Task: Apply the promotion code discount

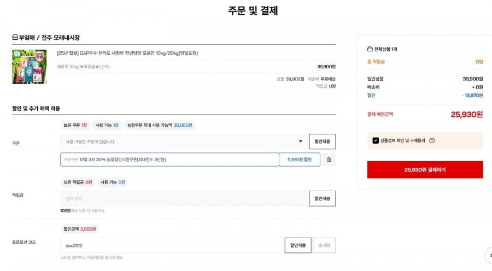Action: (298, 245)
